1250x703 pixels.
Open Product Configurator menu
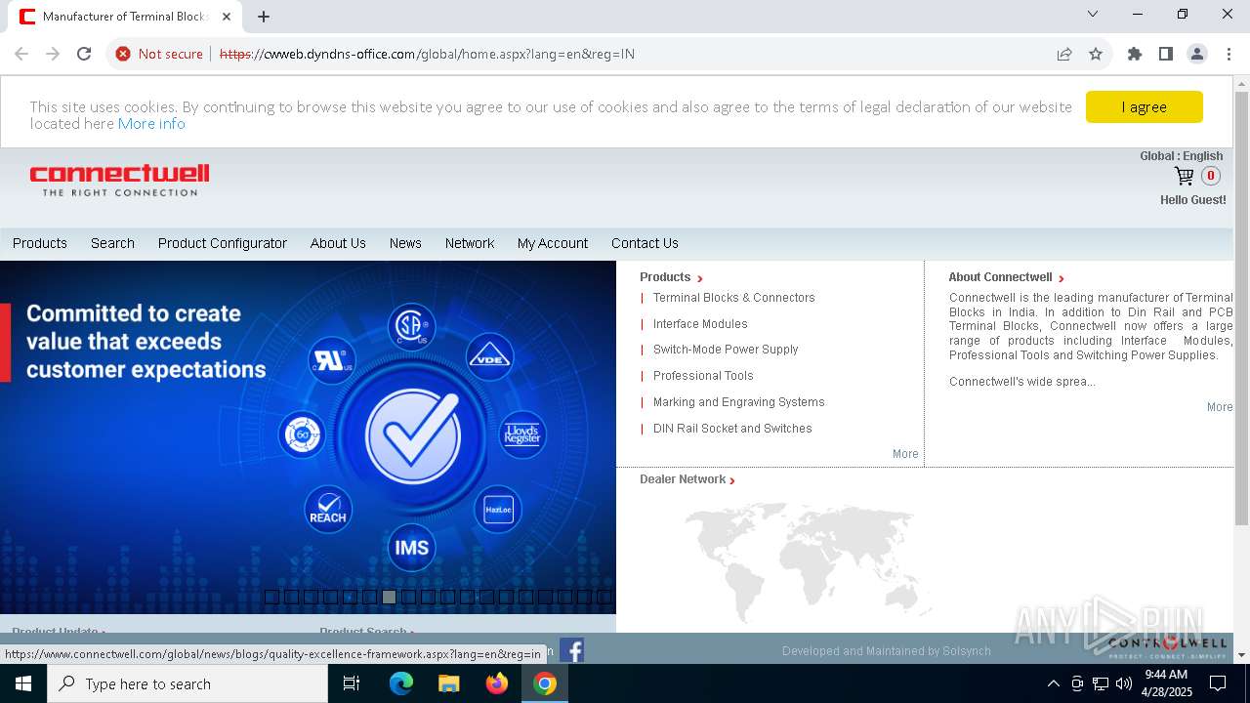tap(223, 243)
